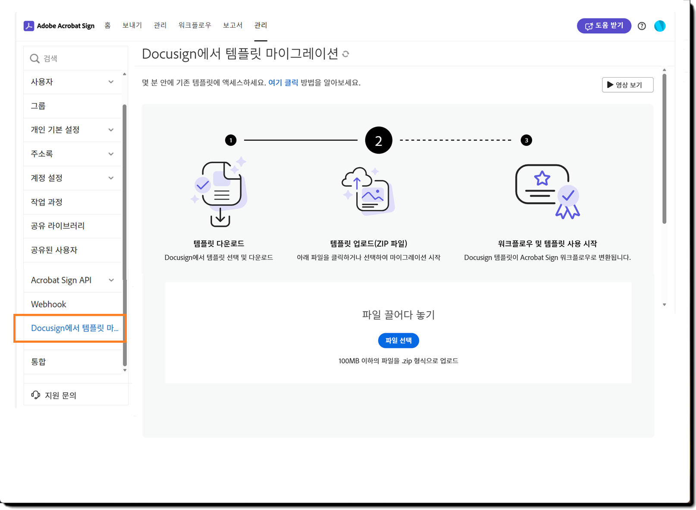Open the profile avatar in the top right
Viewport: 696px width, 510px height.
coord(660,26)
